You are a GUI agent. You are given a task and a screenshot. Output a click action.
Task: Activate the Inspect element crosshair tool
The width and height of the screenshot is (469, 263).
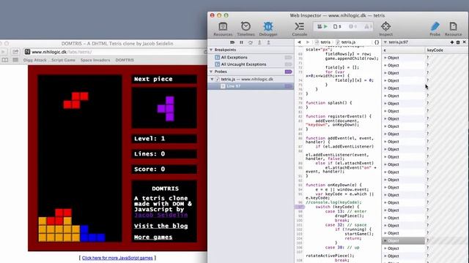(x=386, y=29)
